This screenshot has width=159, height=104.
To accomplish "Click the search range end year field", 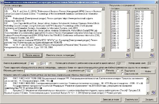I will [101, 71].
